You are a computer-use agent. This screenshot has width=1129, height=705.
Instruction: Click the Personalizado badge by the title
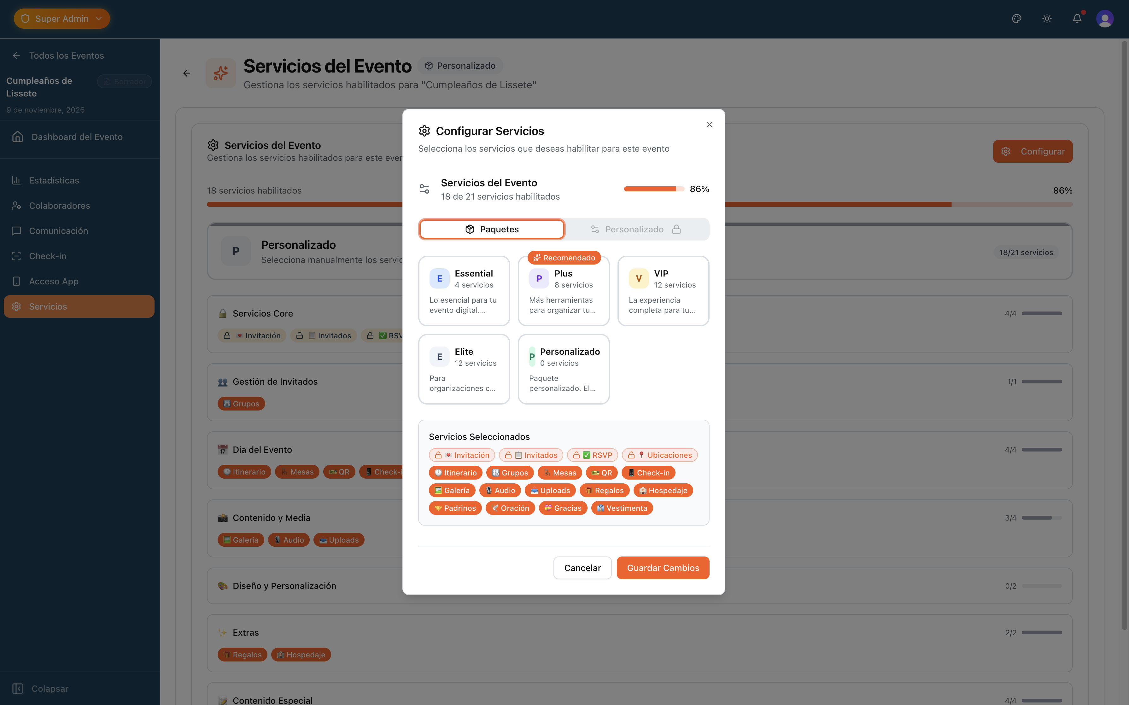[x=460, y=66]
